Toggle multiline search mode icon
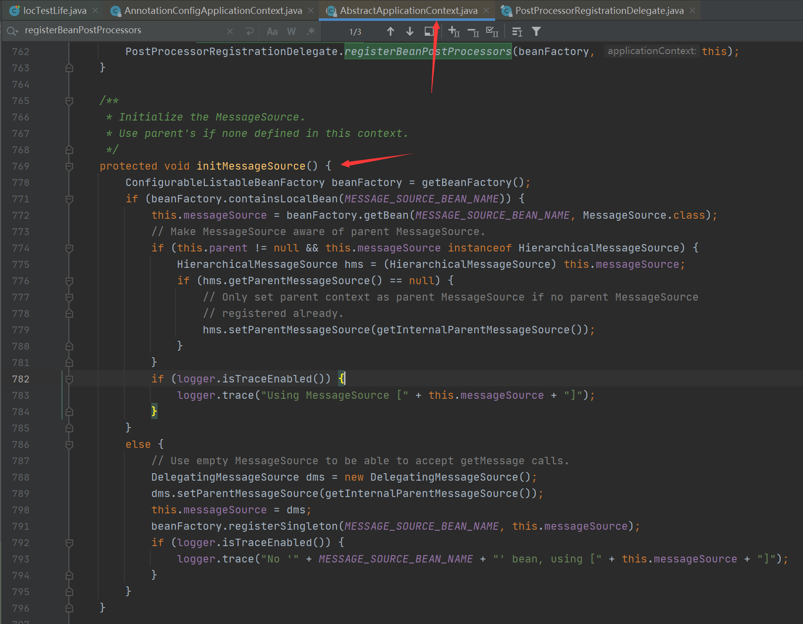Image resolution: width=803 pixels, height=624 pixels. (517, 32)
